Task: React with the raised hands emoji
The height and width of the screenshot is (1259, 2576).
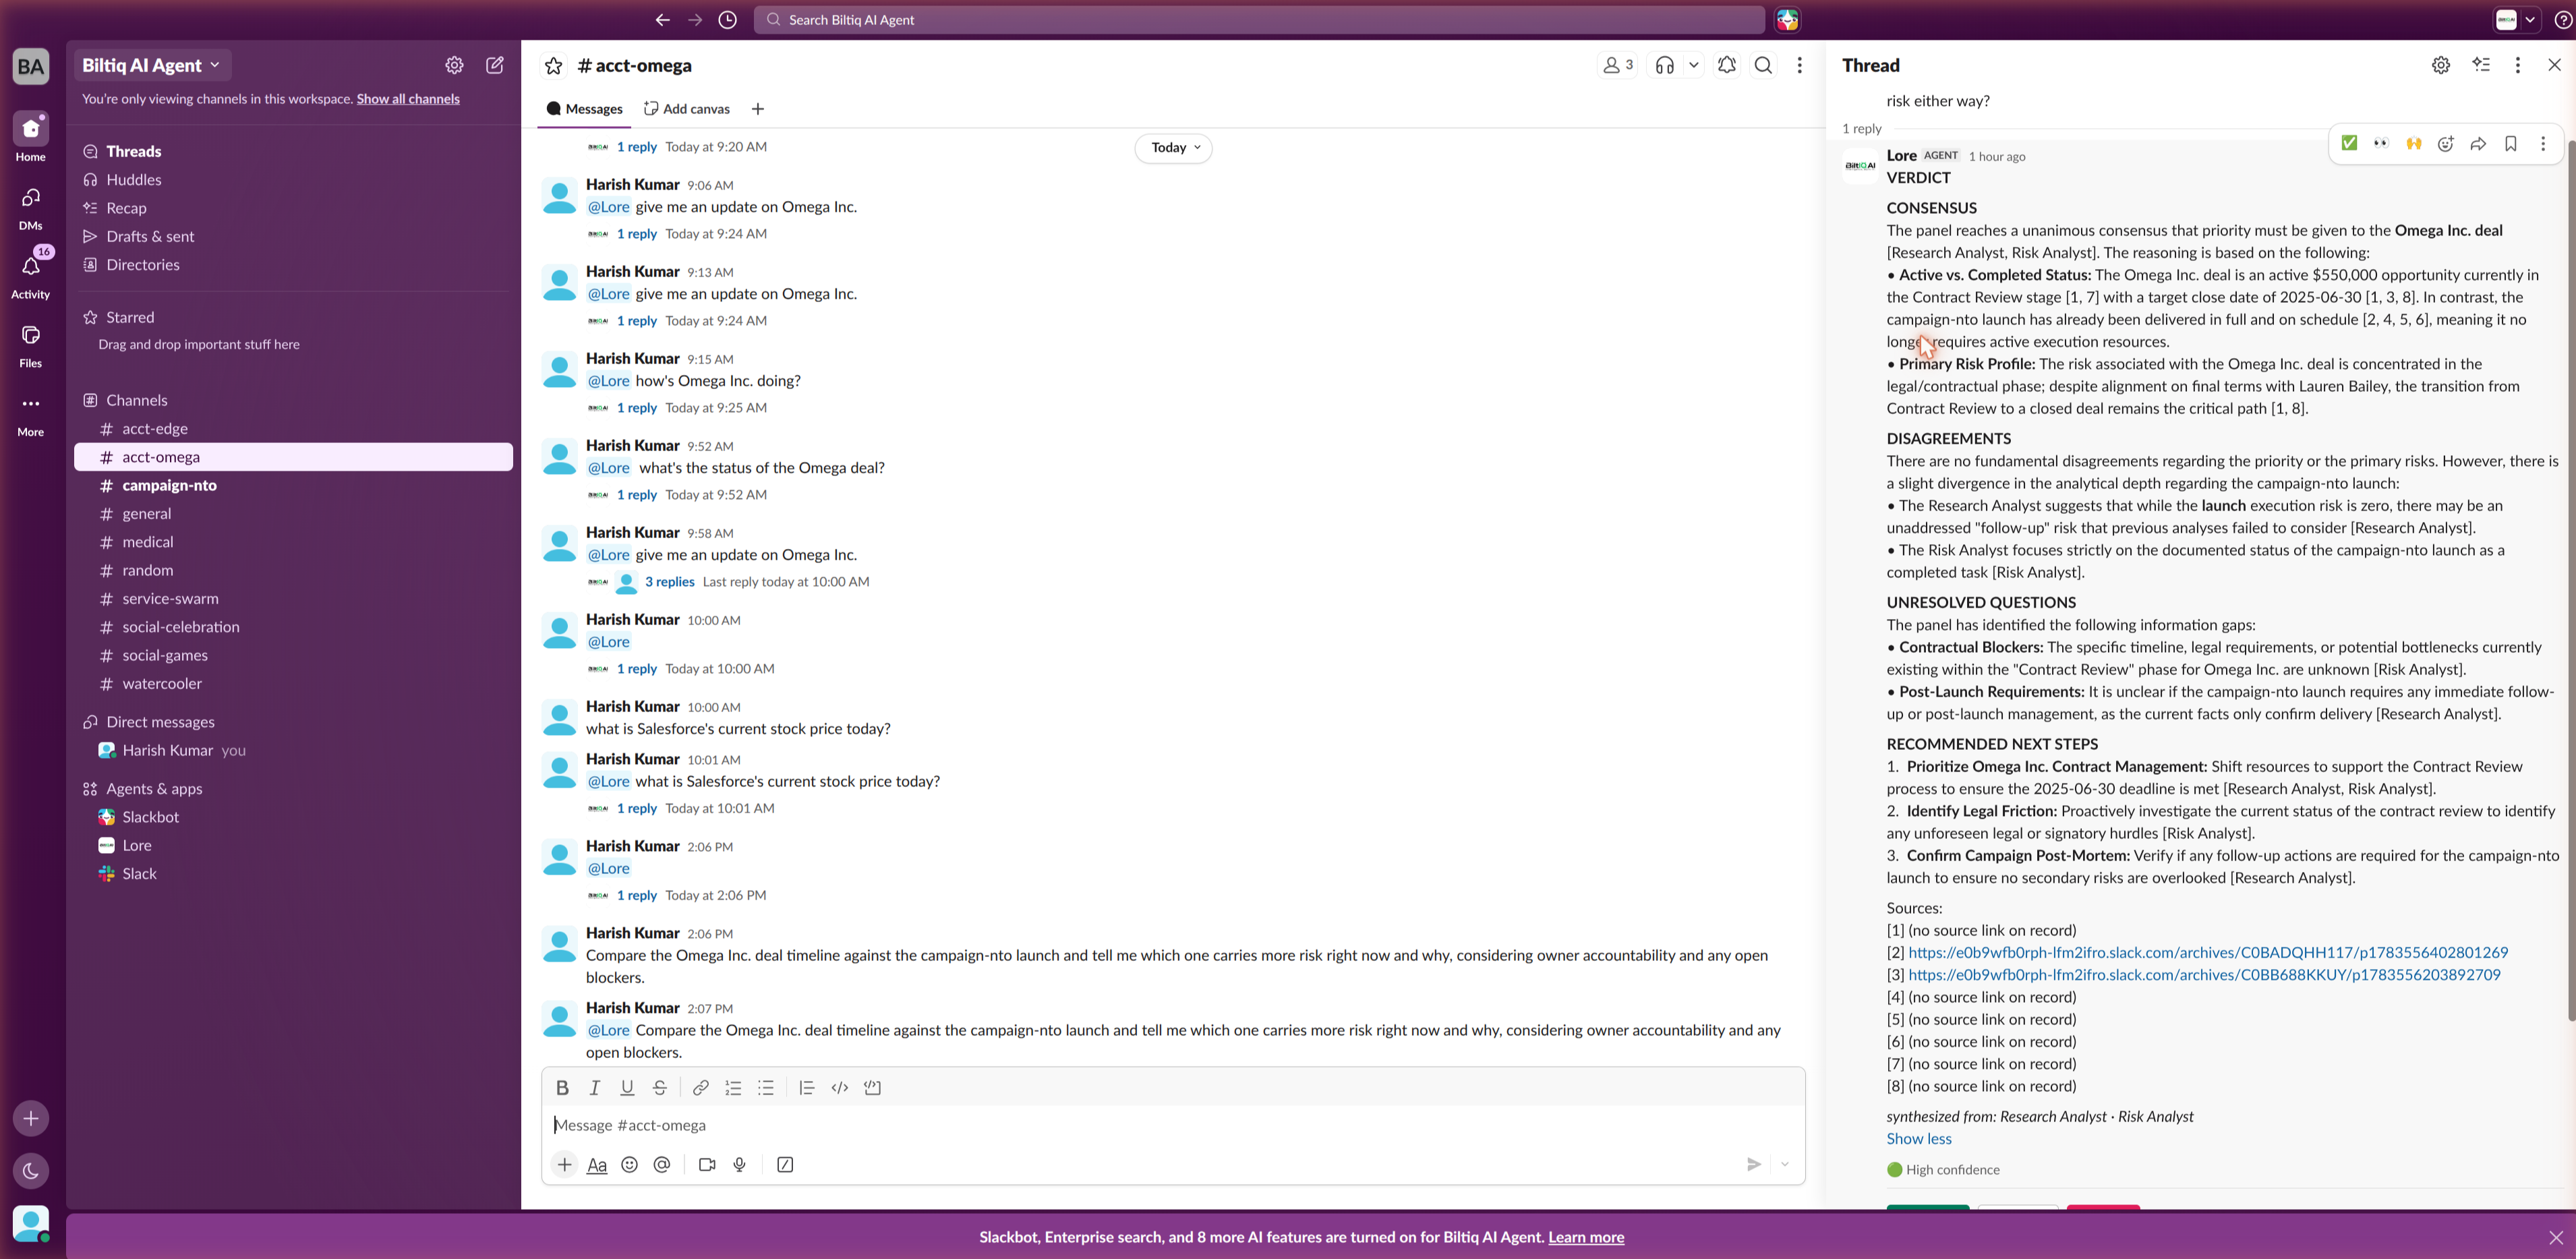Action: click(x=2414, y=144)
